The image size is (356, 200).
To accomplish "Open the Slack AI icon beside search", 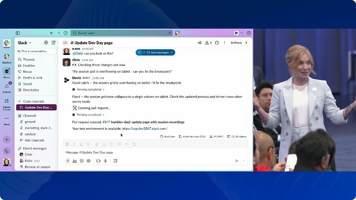I will [177, 33].
